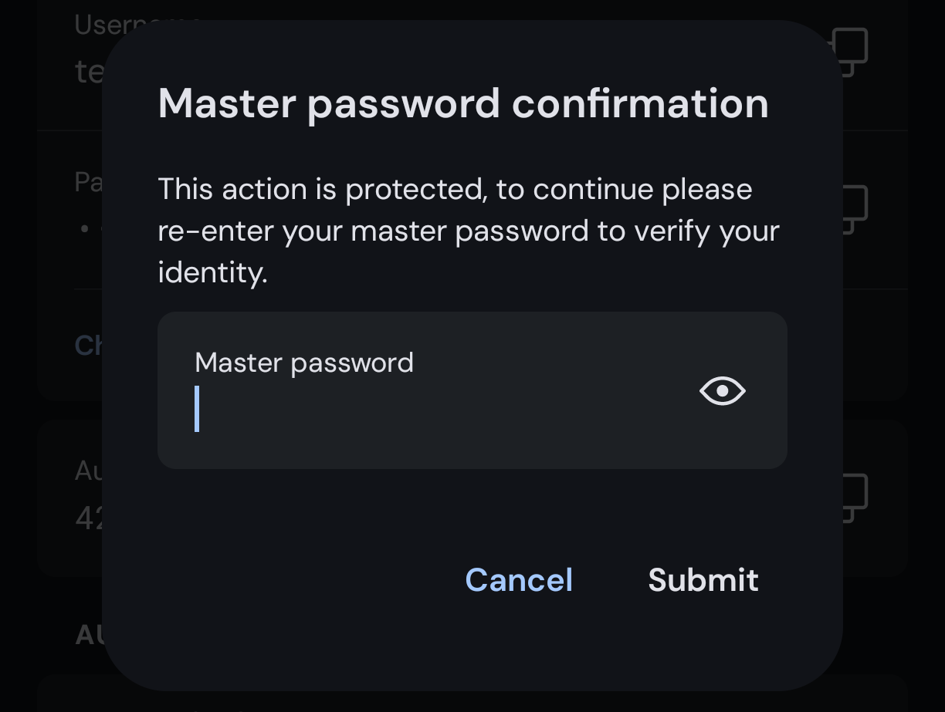Click the dimmed 'AU' section heading
The width and height of the screenshot is (945, 712).
click(x=89, y=635)
